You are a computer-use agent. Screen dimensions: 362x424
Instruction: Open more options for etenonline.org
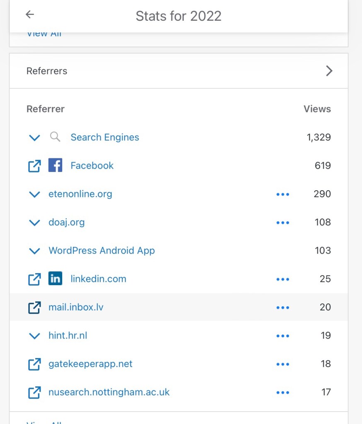(282, 194)
